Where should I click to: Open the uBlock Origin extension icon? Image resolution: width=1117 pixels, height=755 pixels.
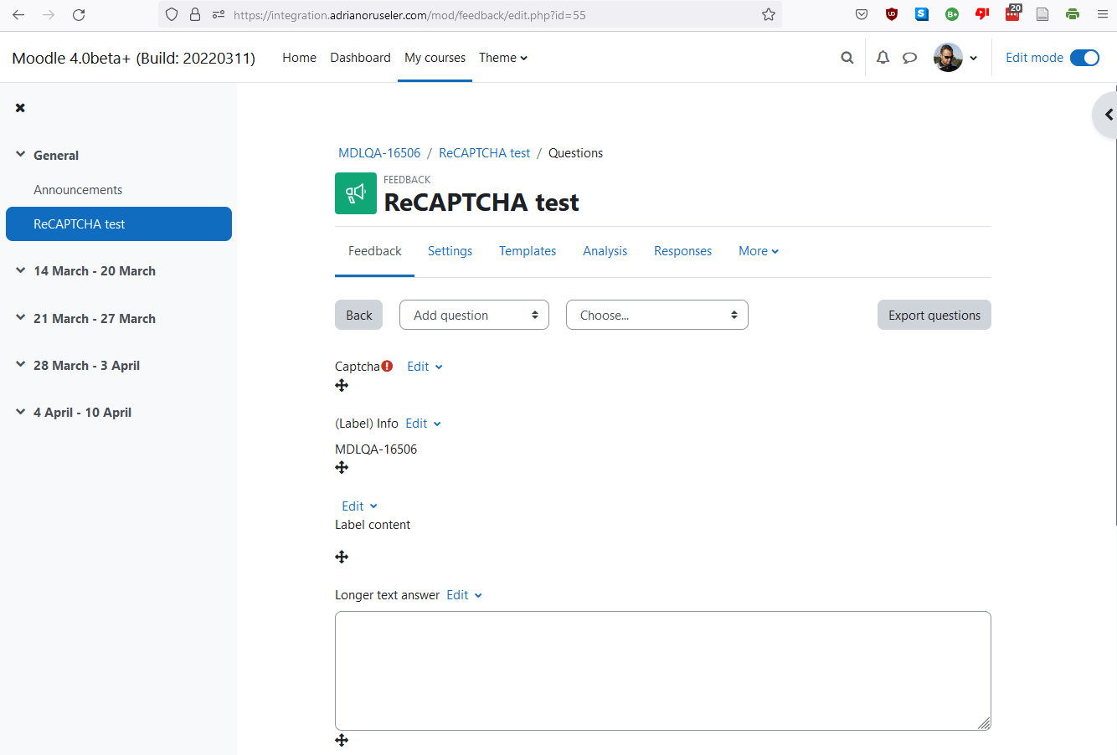click(892, 14)
